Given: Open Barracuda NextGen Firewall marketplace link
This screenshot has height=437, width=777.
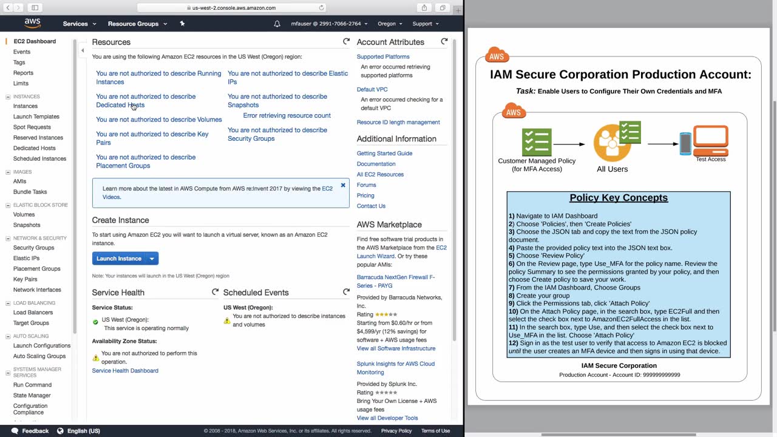Looking at the screenshot, I should tap(396, 281).
